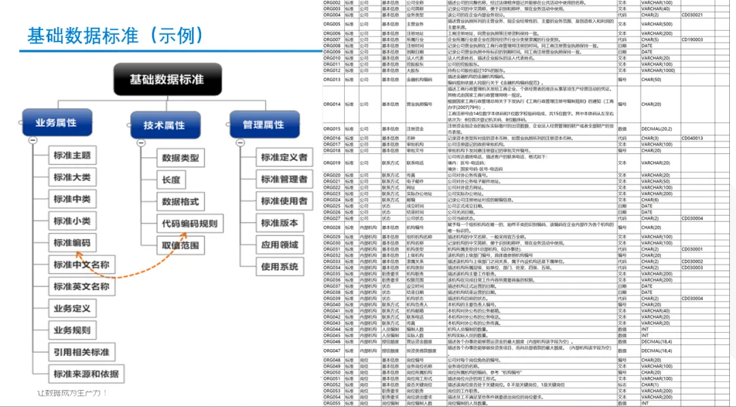The width and height of the screenshot is (736, 407).
Task: Select the 数据类型 node
Action: (x=181, y=158)
